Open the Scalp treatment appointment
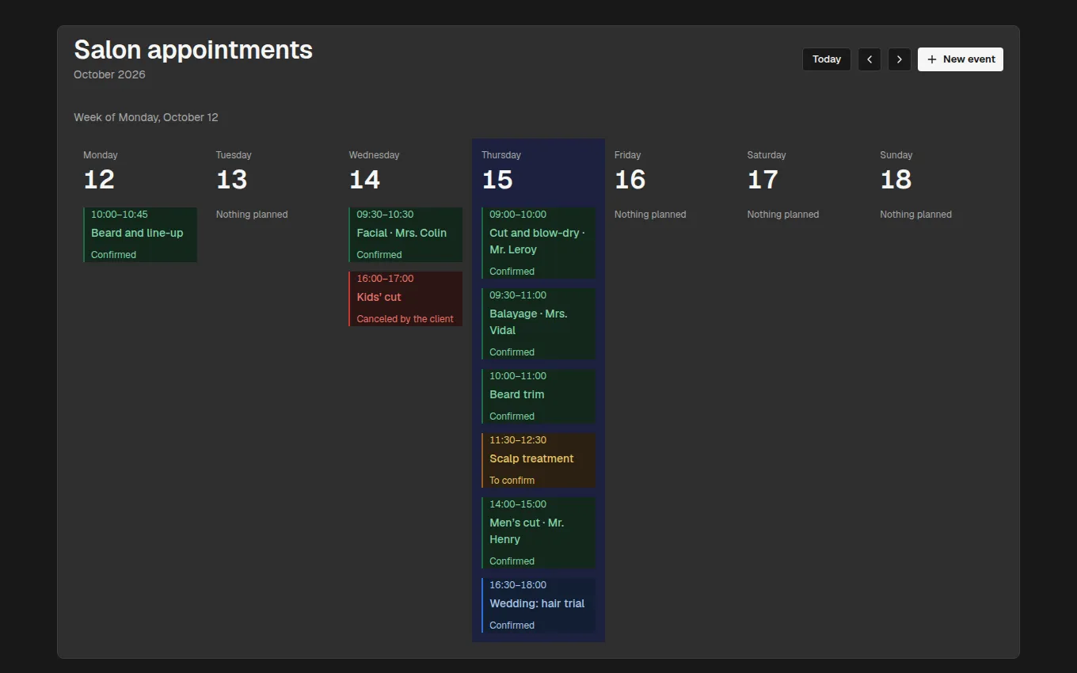The width and height of the screenshot is (1077, 673). 538,460
